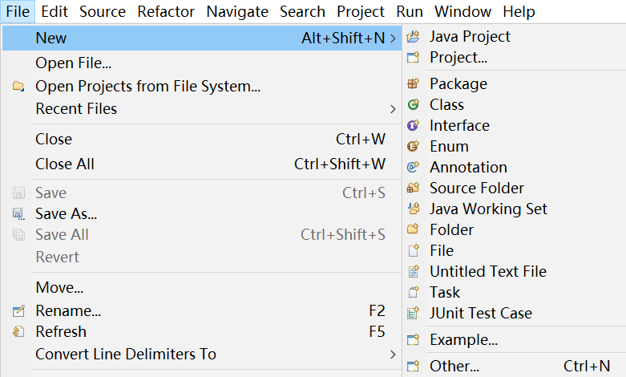Click the Enum icon
The height and width of the screenshot is (377, 626).
[x=414, y=146]
